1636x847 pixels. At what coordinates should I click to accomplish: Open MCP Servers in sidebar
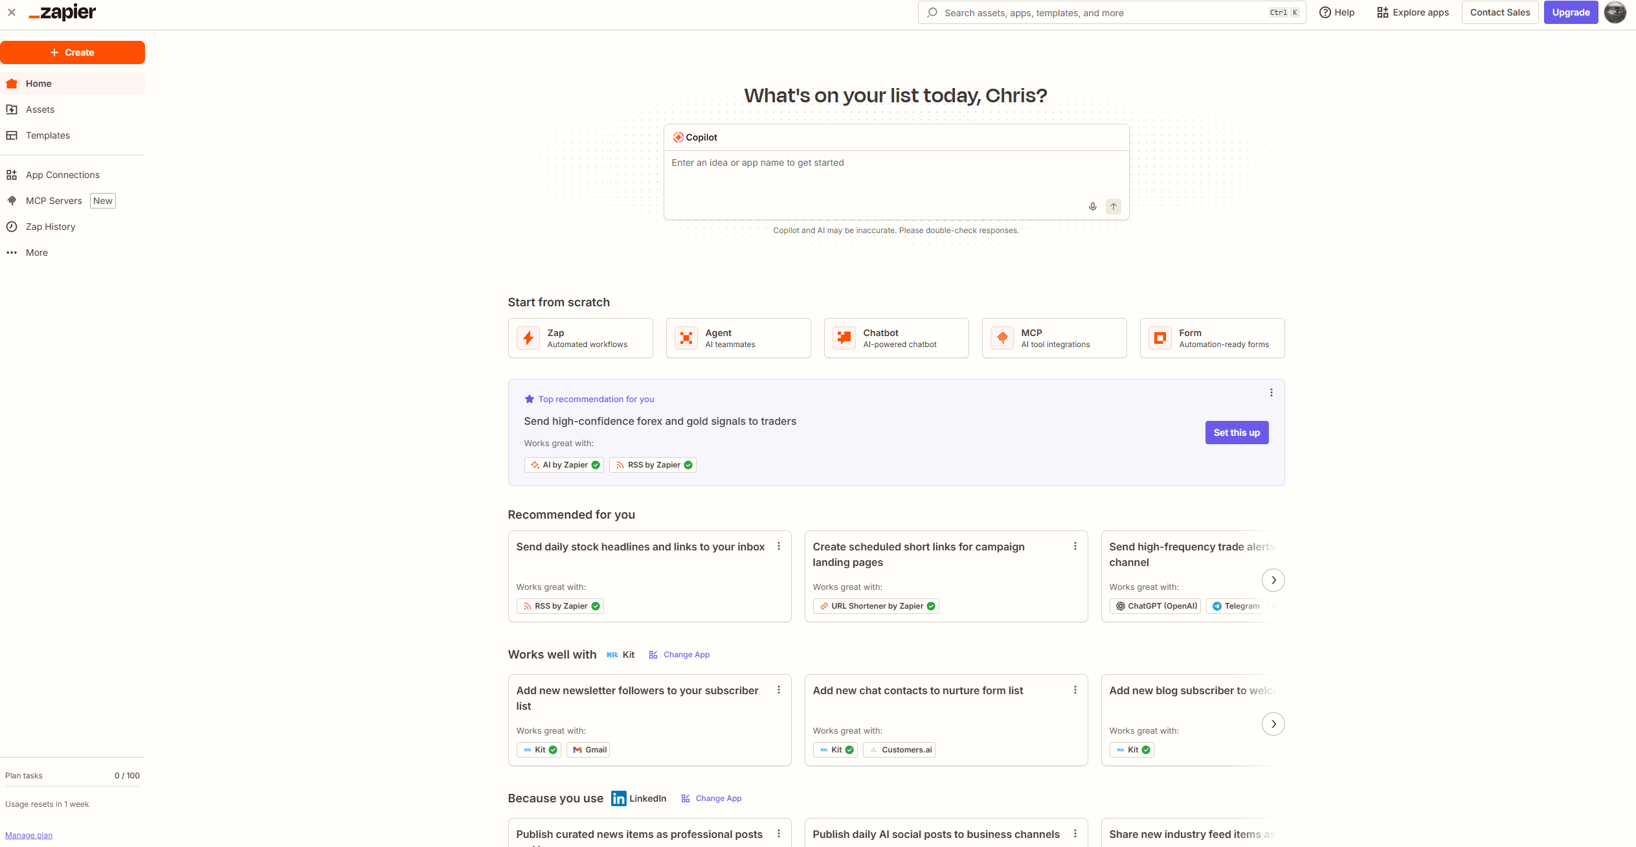54,201
